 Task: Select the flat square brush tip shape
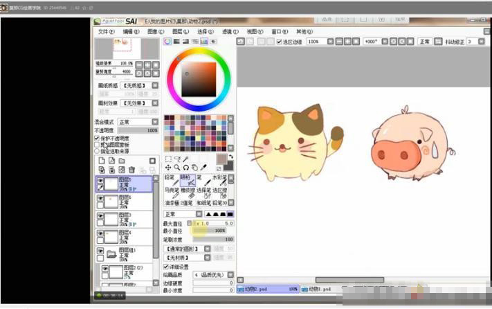pos(230,214)
